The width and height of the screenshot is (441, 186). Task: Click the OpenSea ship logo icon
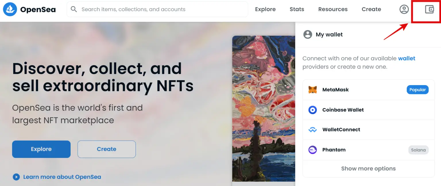10,9
